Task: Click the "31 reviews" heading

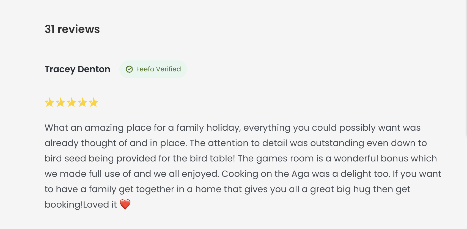Action: click(72, 29)
